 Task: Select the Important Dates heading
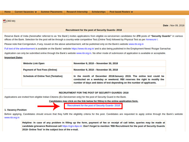13,58
